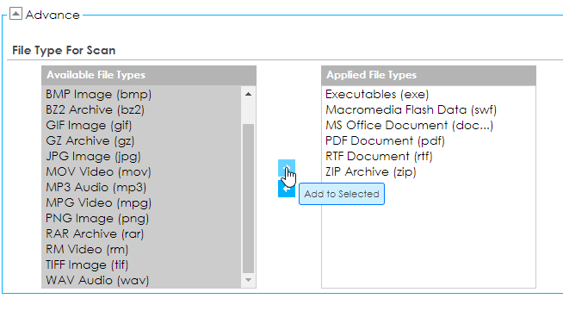Click the Available File Types scroll up arrow
The image size is (563, 311).
point(248,95)
